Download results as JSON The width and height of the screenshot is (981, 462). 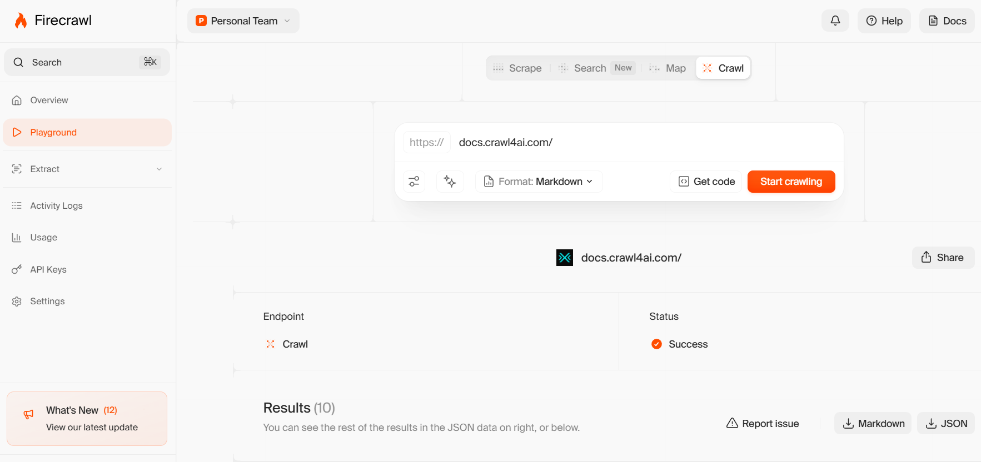(x=946, y=424)
